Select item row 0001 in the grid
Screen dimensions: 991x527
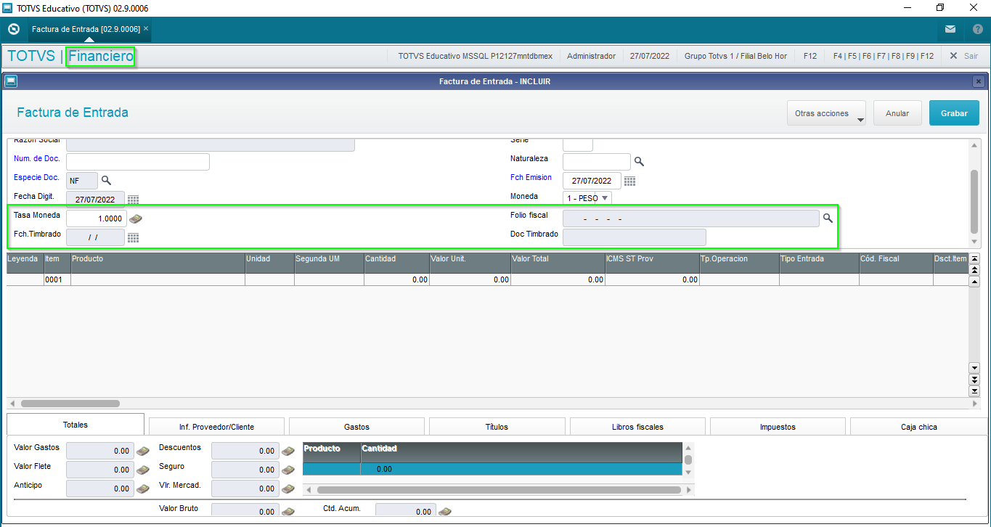(x=488, y=279)
